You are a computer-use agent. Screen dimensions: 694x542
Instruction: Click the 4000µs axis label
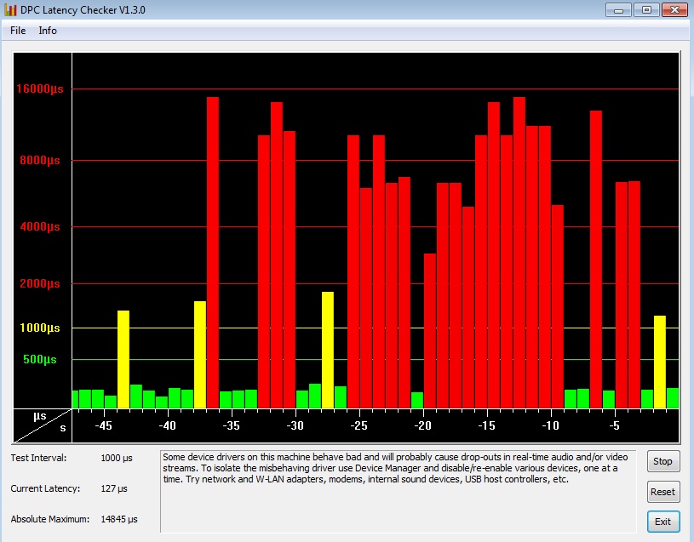tap(40, 227)
